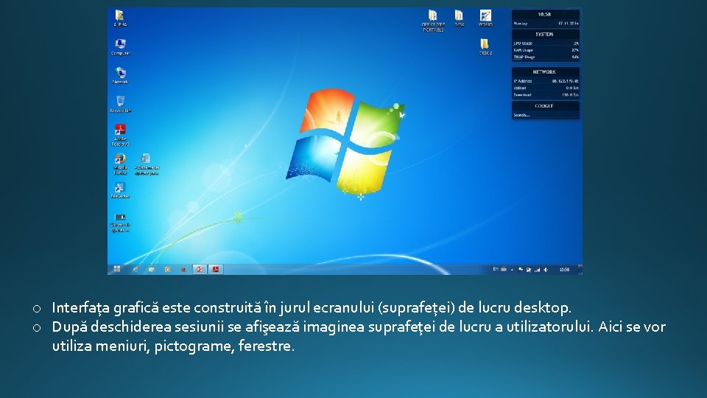The height and width of the screenshot is (398, 707).
Task: Click the CPU Usage row in widget
Action: coord(546,43)
